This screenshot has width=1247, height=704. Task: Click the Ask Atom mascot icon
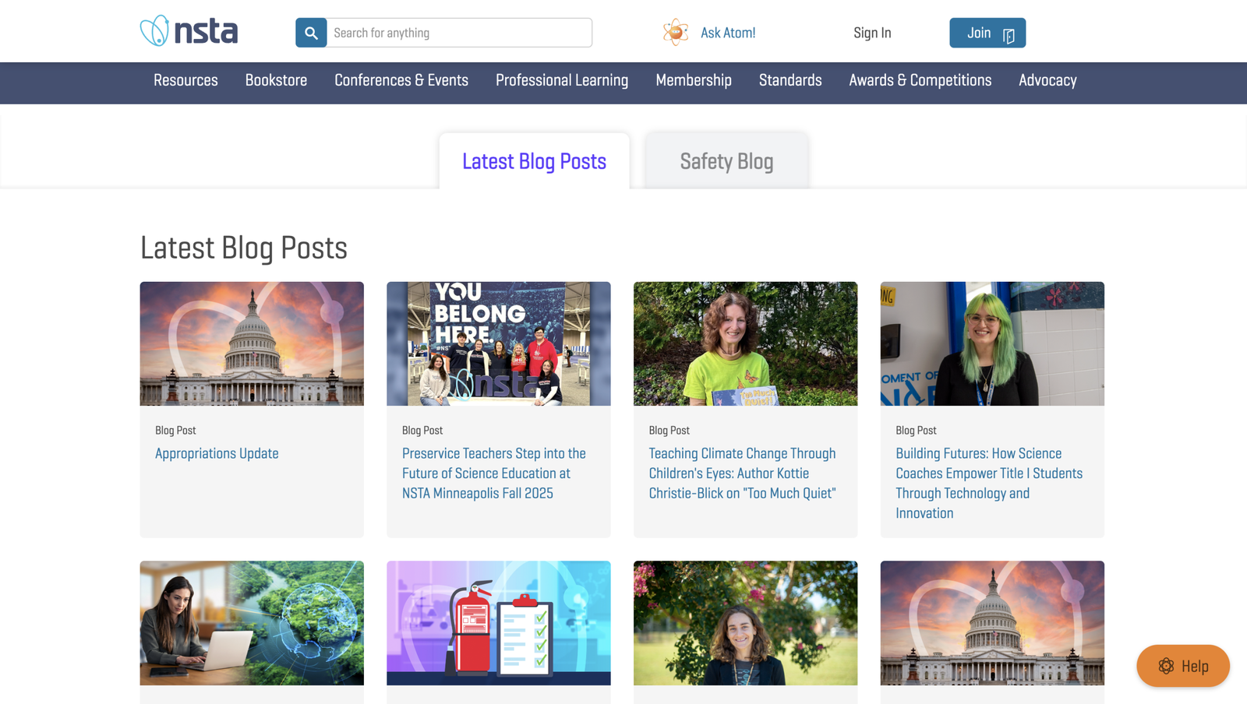[676, 33]
